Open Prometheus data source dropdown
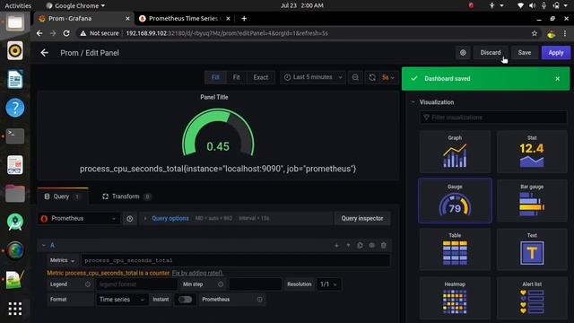This screenshot has width=574, height=323. point(79,219)
